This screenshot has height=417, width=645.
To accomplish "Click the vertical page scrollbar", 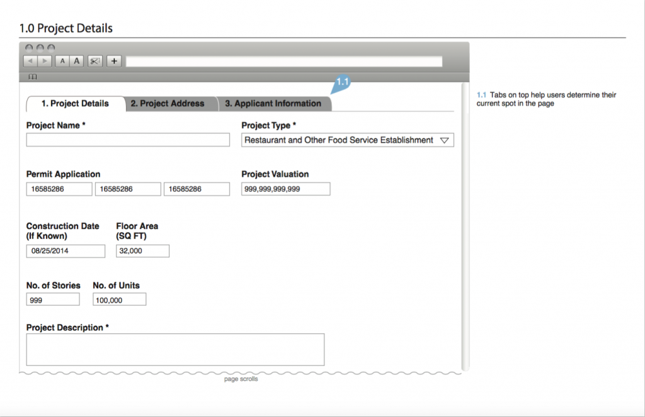I will point(465,226).
